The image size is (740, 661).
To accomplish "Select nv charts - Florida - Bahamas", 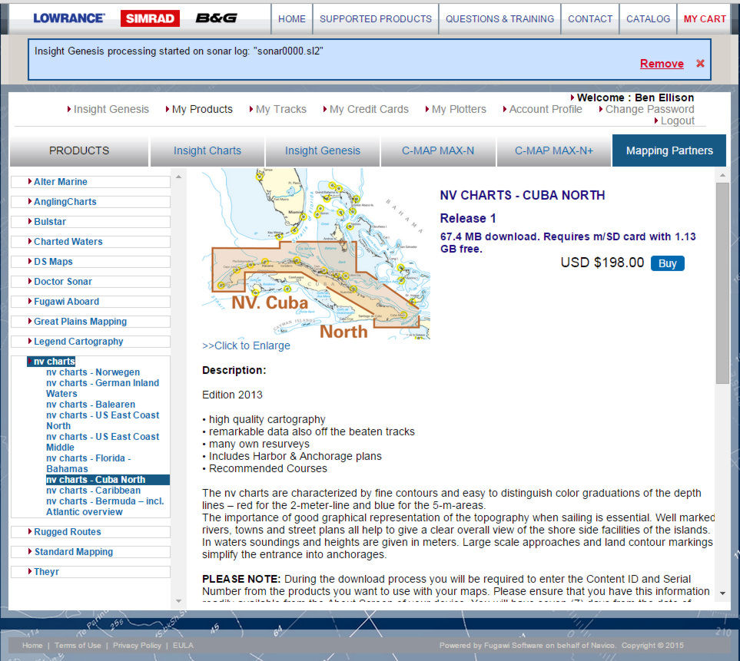I will [88, 464].
